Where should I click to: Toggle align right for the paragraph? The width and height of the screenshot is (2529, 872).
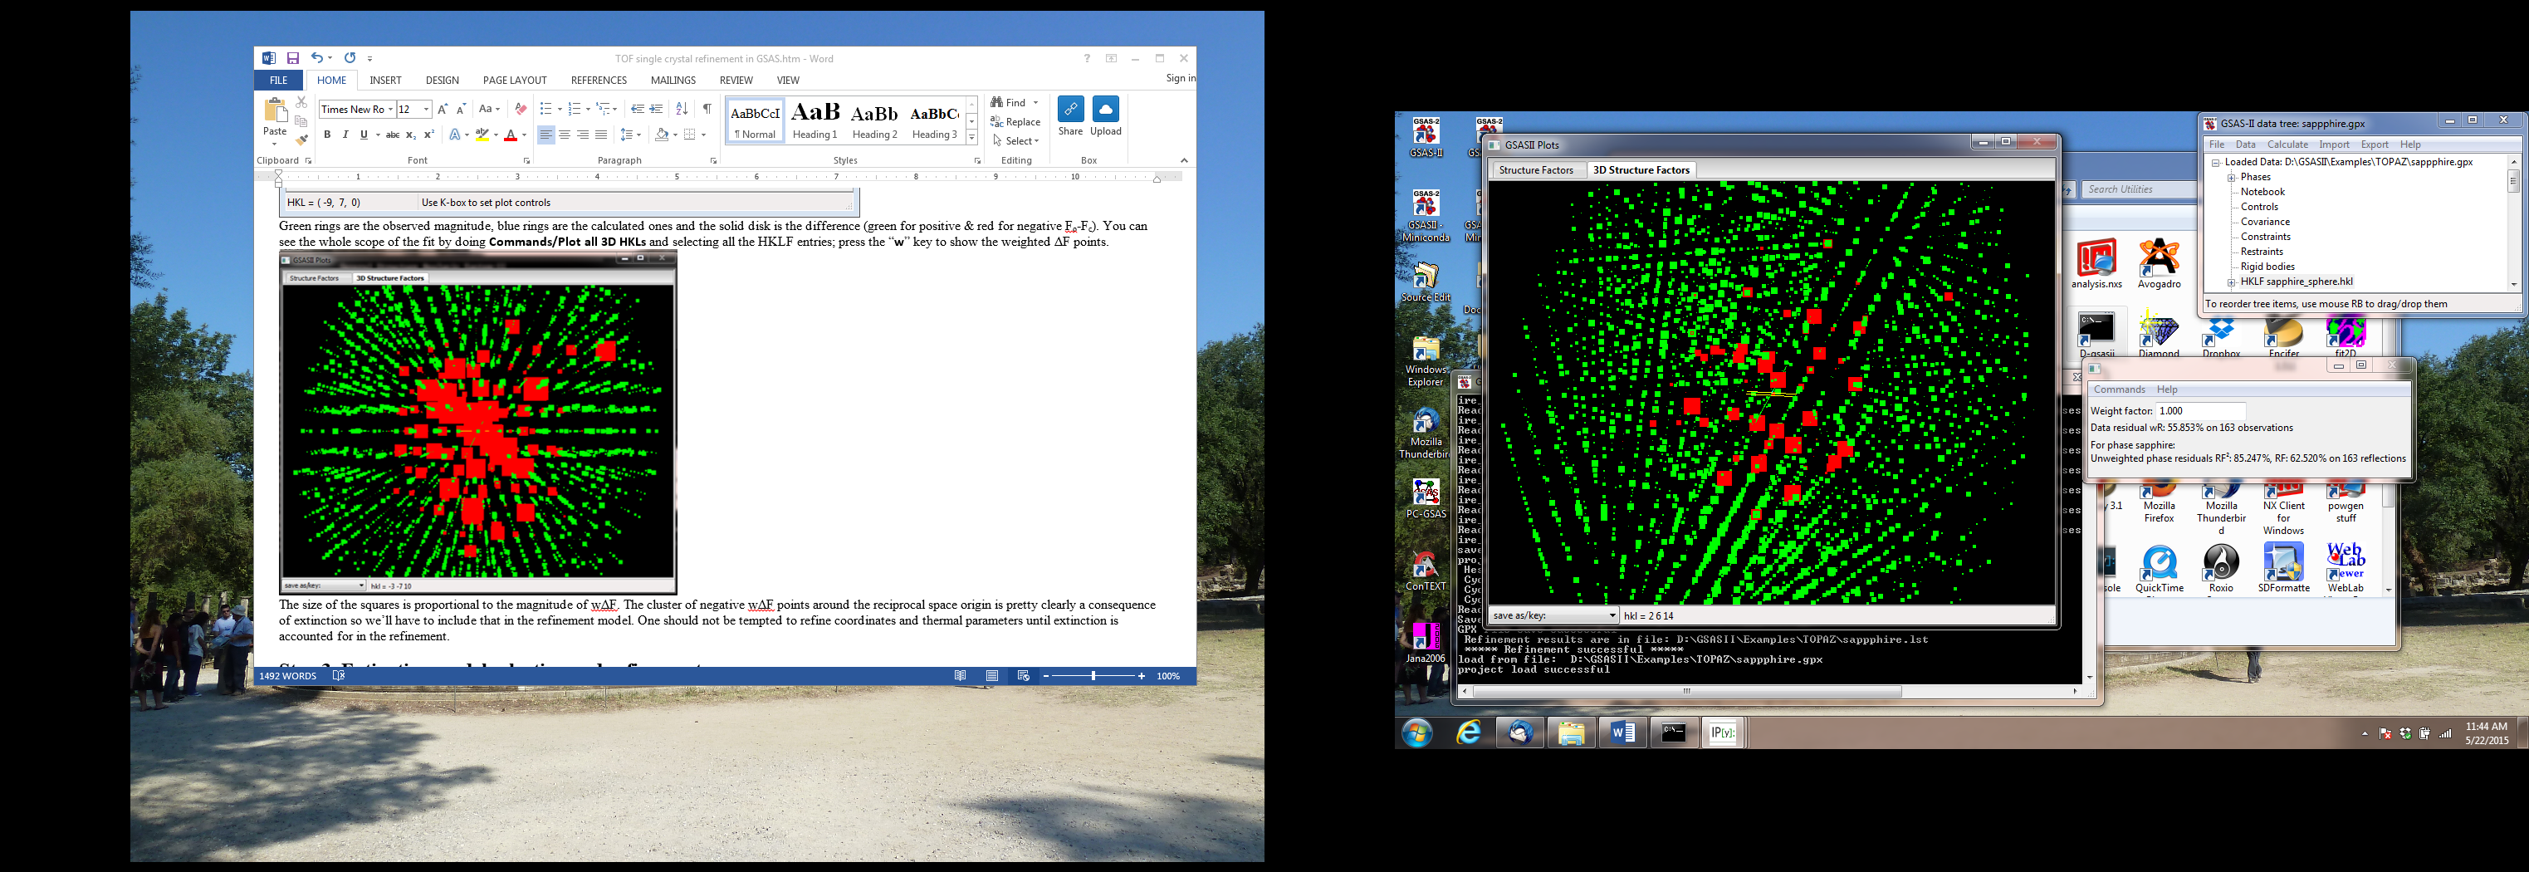583,135
